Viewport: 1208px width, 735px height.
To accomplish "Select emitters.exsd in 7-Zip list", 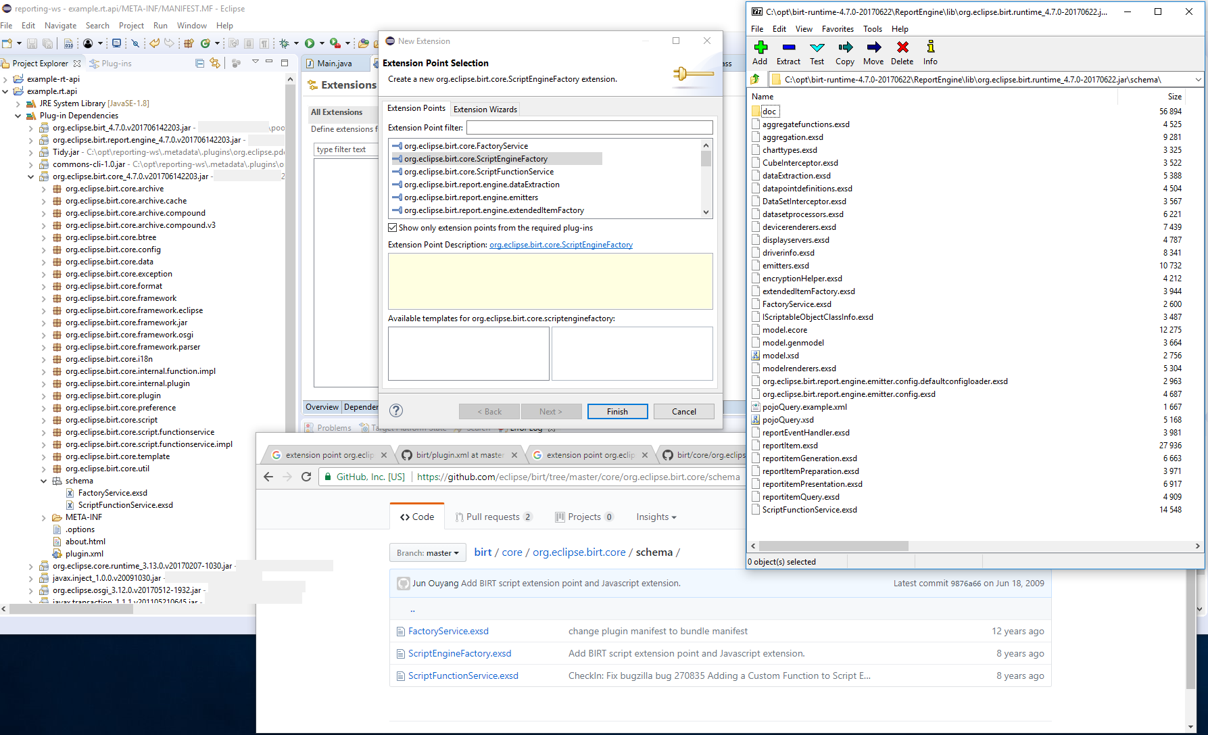I will pyautogui.click(x=786, y=266).
